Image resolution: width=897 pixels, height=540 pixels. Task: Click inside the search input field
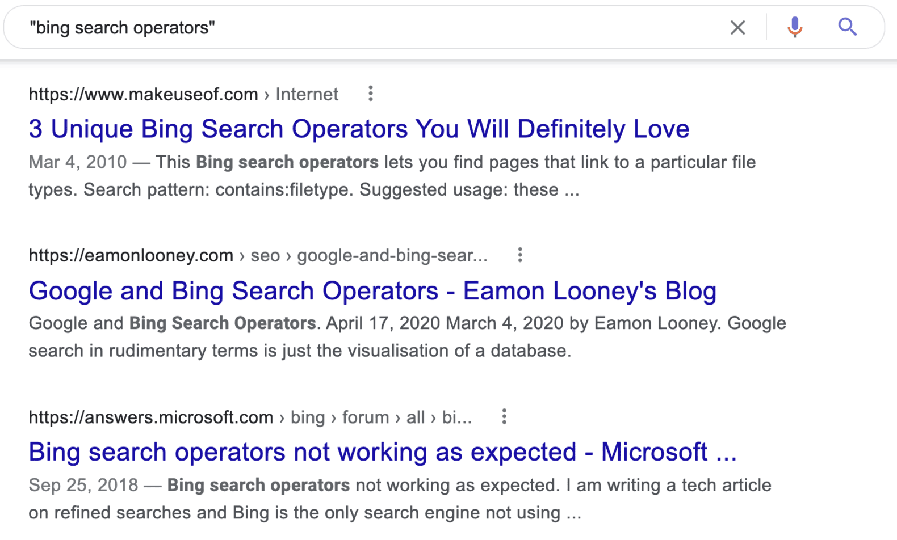click(341, 27)
